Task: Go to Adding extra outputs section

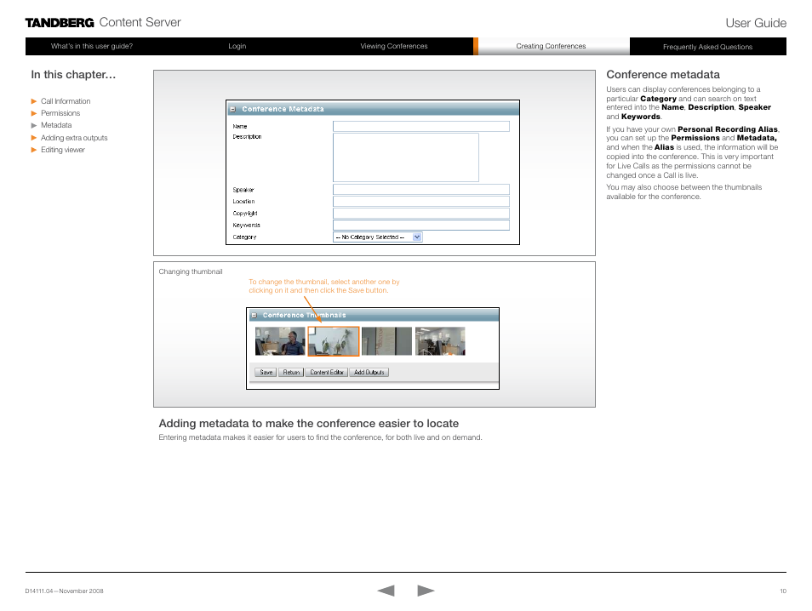Action: (x=74, y=138)
